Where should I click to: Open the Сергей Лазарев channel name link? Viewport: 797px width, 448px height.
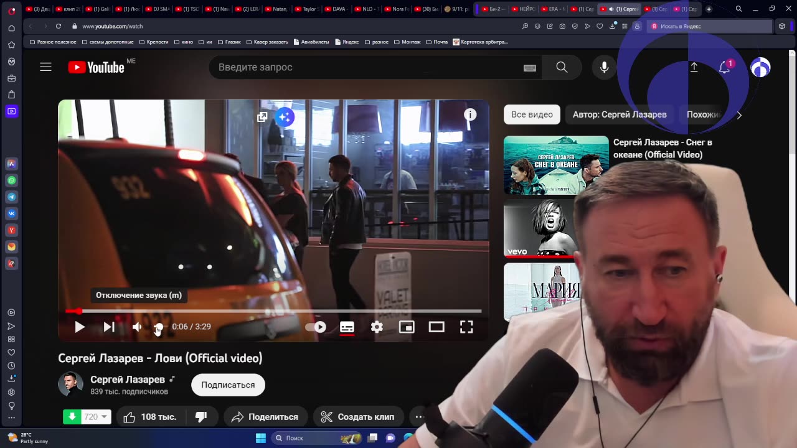pos(128,380)
